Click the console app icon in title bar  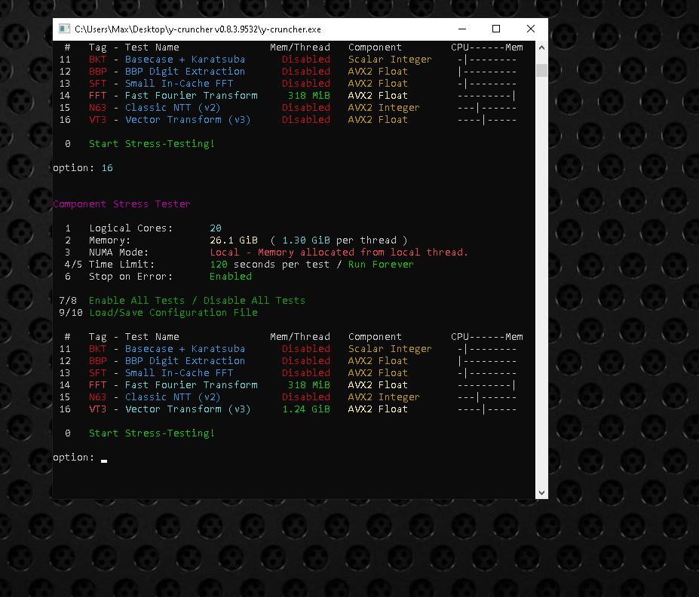[65, 29]
